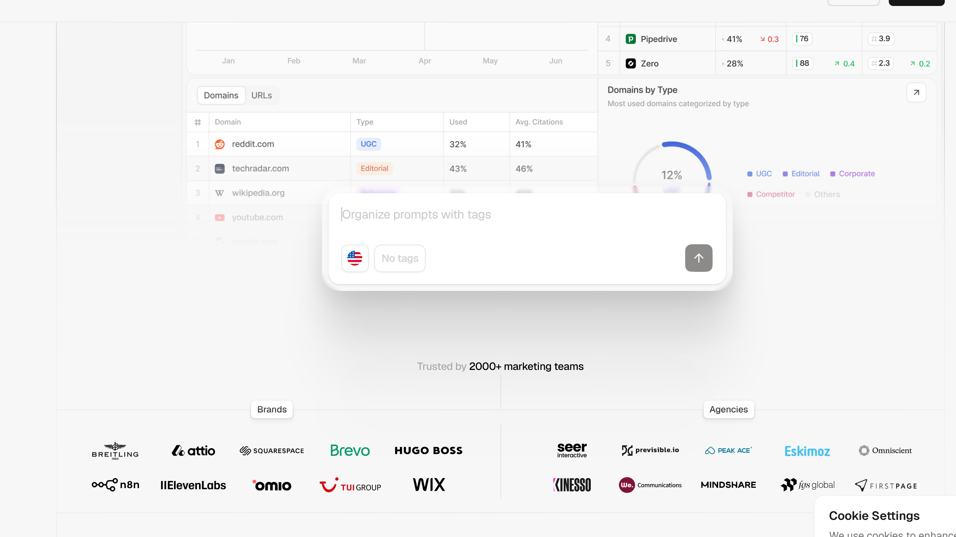The width and height of the screenshot is (956, 537).
Task: Click the Squarespace logo
Action: click(272, 451)
